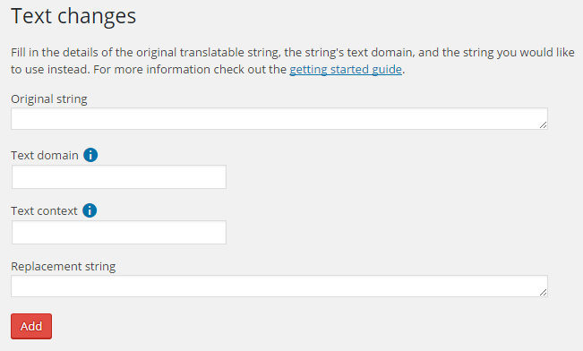The width and height of the screenshot is (583, 351).
Task: Click the info icon beside Text domain
Action: pos(90,155)
